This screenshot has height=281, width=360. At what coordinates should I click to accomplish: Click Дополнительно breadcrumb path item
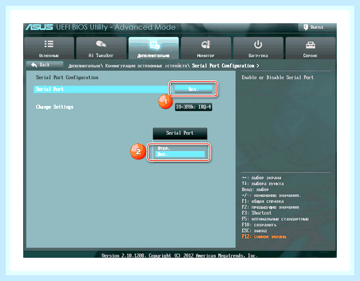84,66
